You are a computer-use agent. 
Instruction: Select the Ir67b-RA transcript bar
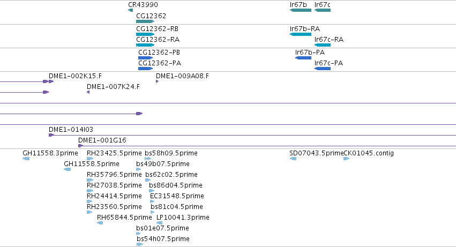point(301,34)
